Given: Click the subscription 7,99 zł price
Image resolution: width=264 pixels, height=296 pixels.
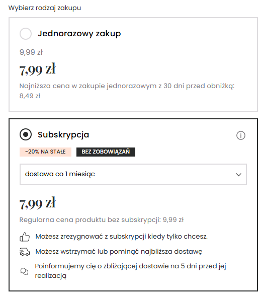Looking at the screenshot, I should 38,203.
